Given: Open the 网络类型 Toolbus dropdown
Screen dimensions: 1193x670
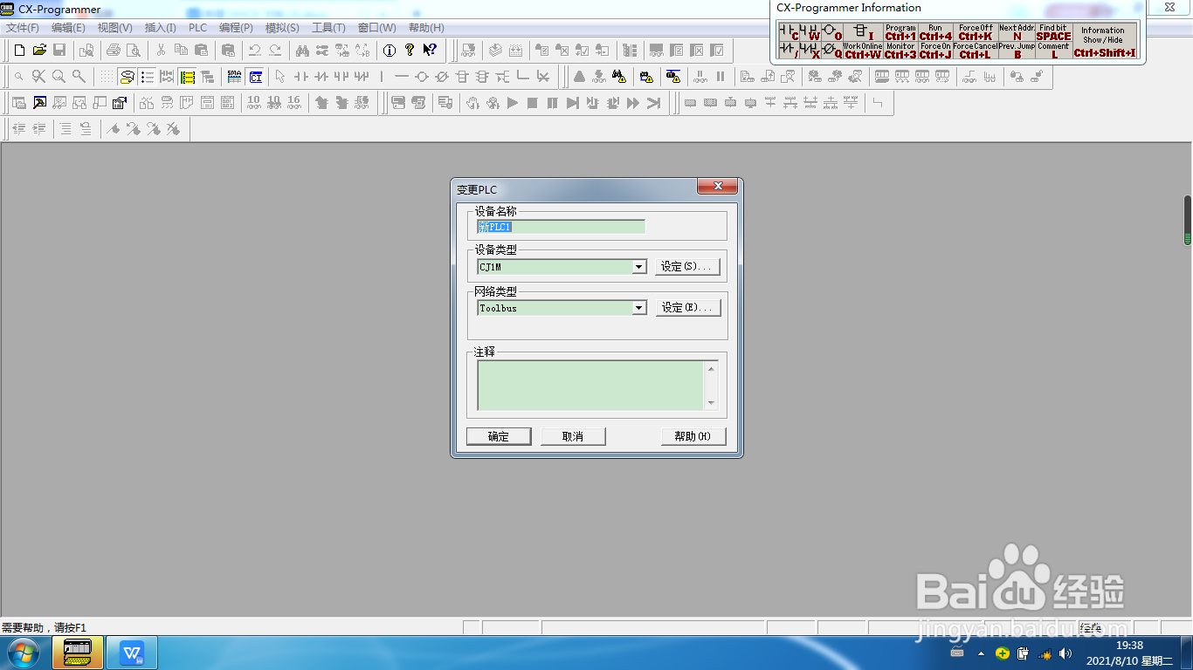Looking at the screenshot, I should [638, 308].
